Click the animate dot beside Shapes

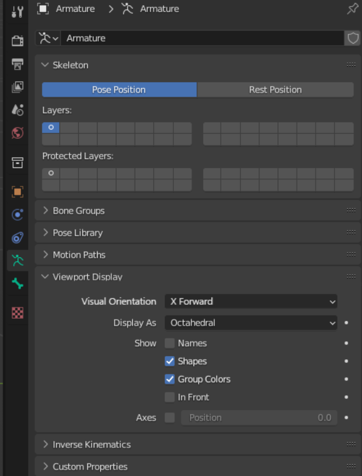346,361
